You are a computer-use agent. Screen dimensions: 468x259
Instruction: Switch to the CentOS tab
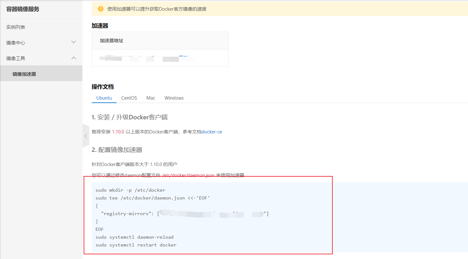(x=129, y=98)
